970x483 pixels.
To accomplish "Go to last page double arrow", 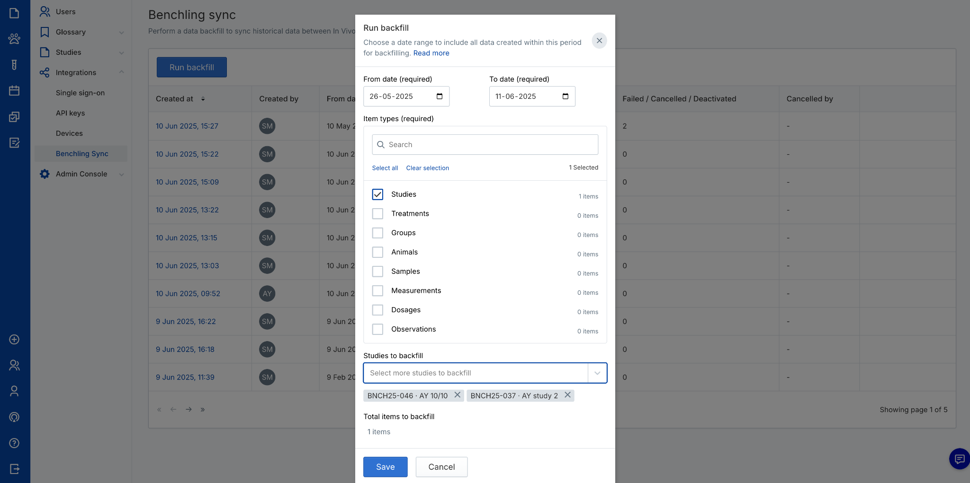I will [x=203, y=410].
